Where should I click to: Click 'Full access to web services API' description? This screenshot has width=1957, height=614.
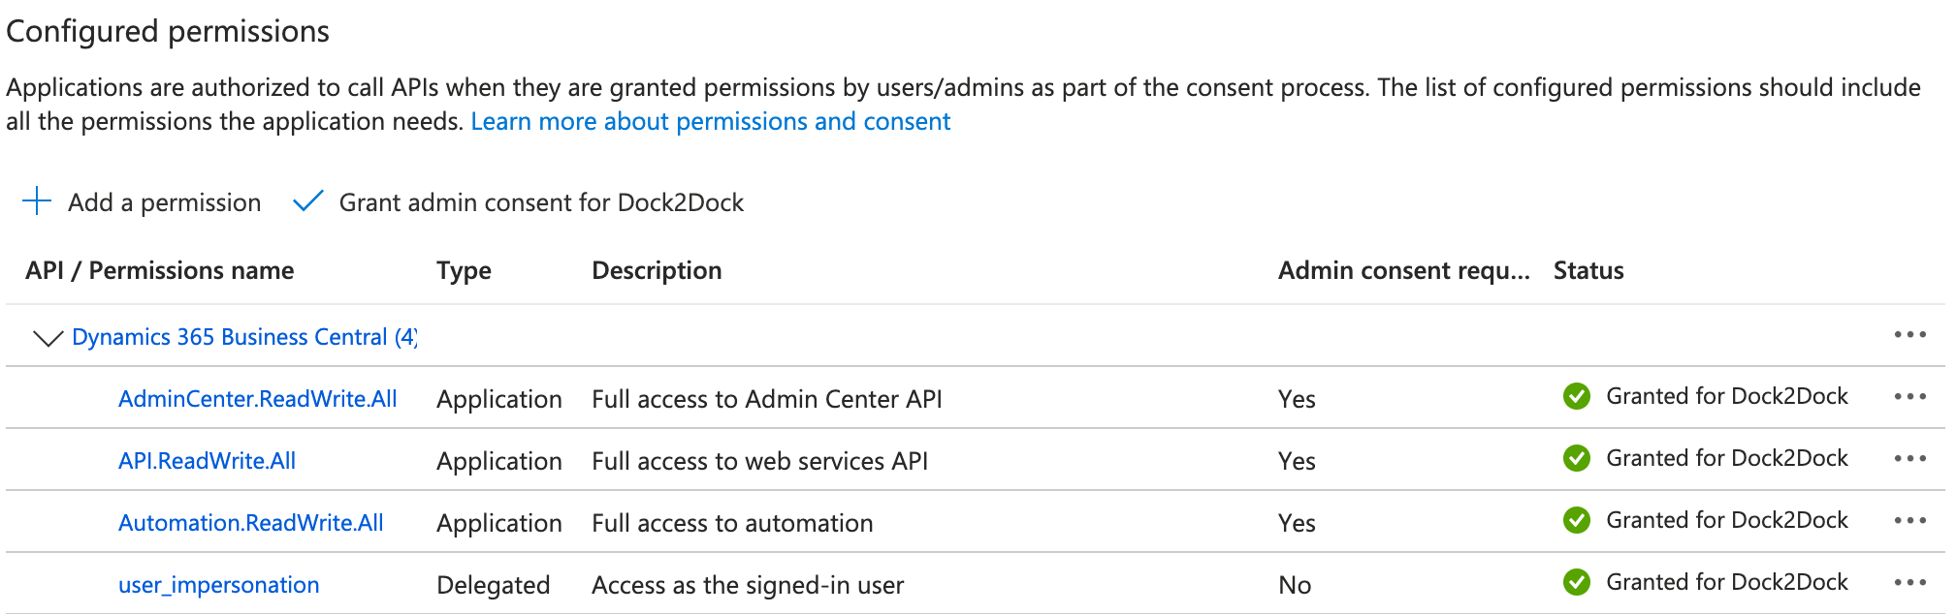(x=760, y=461)
